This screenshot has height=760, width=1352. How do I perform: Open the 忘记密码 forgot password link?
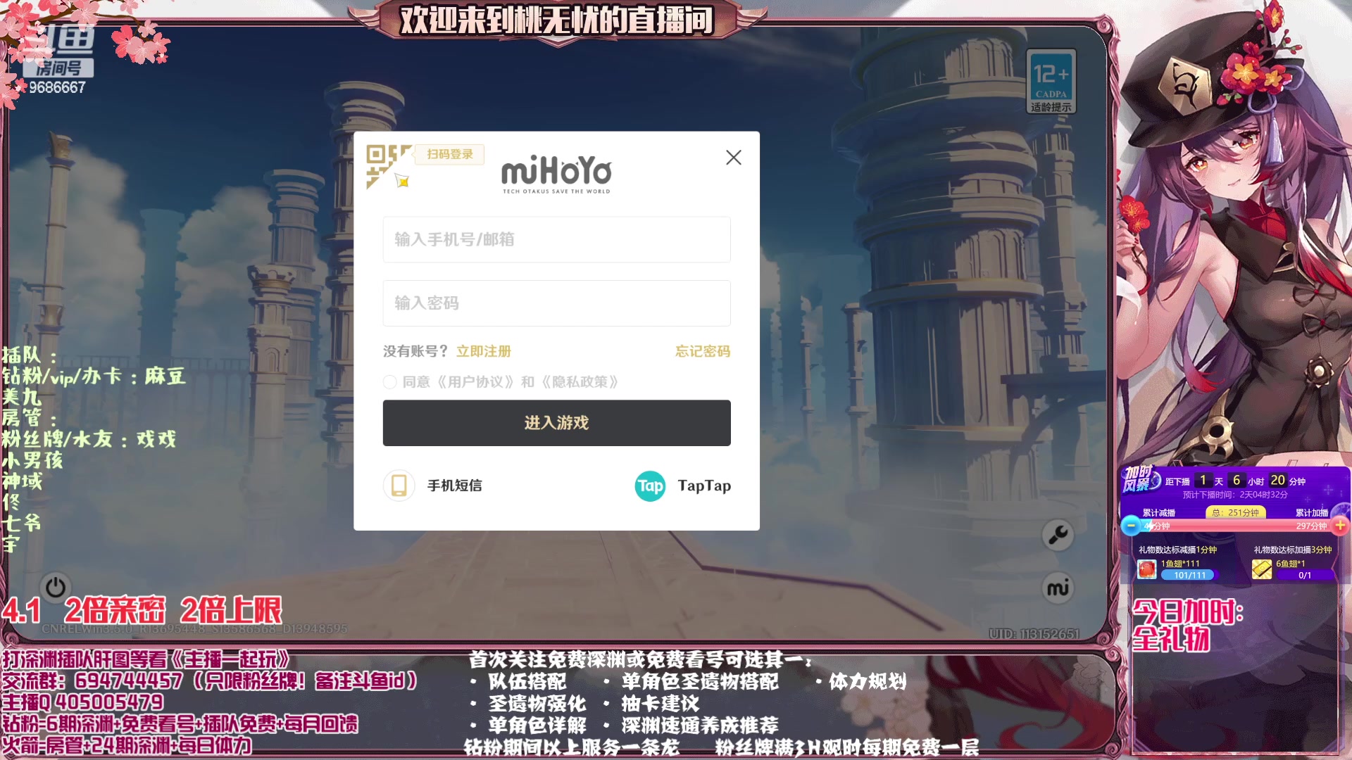[x=702, y=351]
